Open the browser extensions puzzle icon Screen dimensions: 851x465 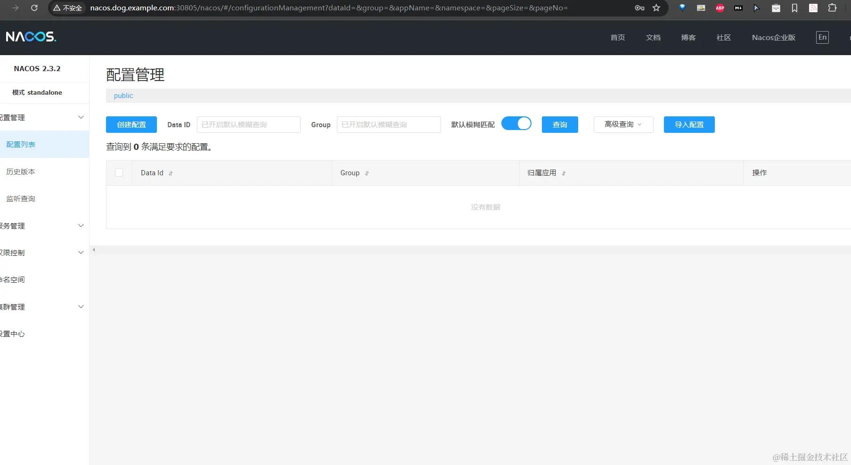click(833, 8)
